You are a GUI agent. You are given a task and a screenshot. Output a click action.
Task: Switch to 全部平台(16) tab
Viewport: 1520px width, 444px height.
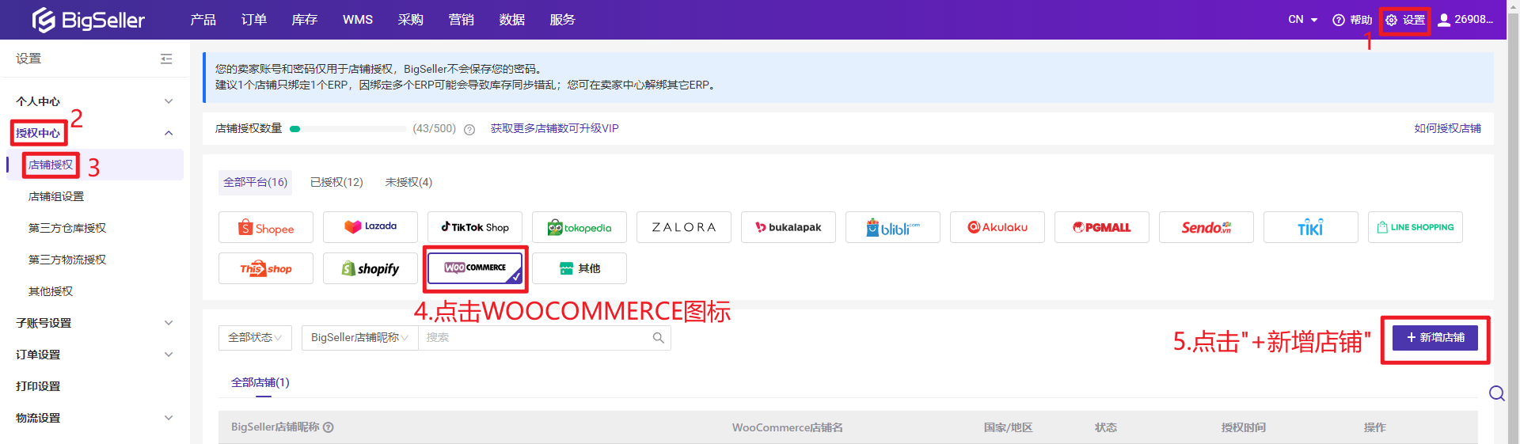255,183
